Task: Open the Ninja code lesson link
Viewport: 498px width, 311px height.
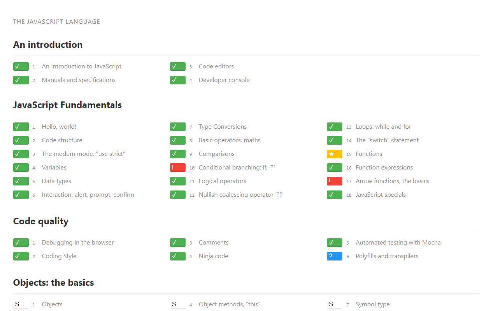Action: coord(214,256)
